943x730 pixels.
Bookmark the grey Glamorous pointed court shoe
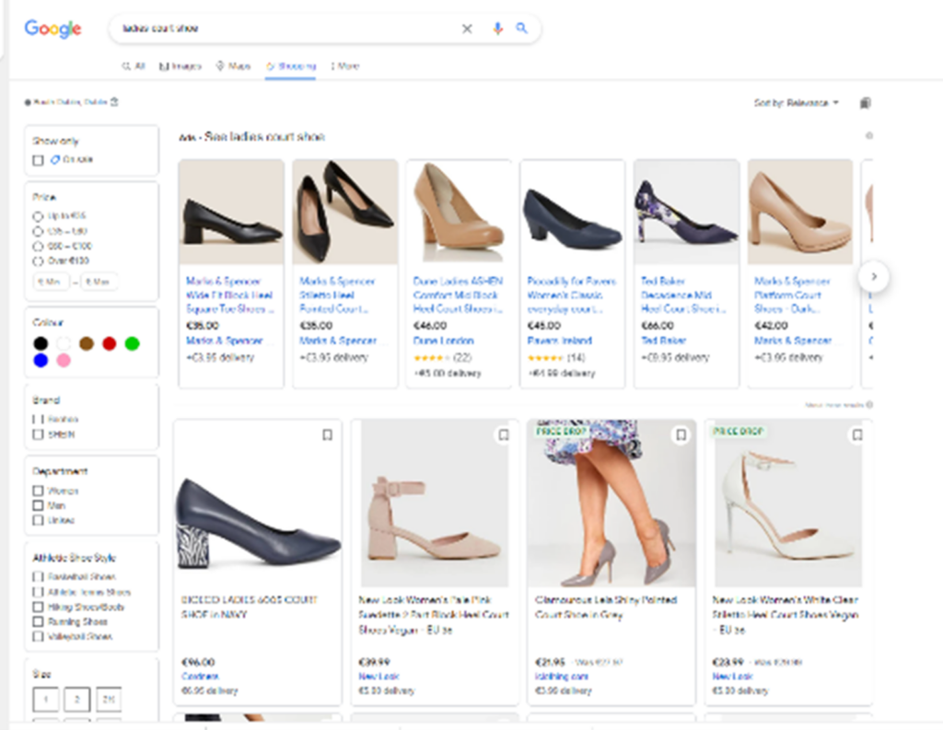(681, 435)
